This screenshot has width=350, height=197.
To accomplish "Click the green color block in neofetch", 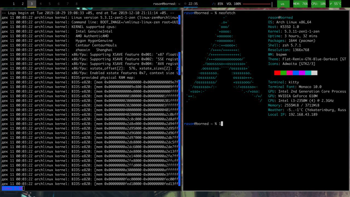I will (284, 73).
